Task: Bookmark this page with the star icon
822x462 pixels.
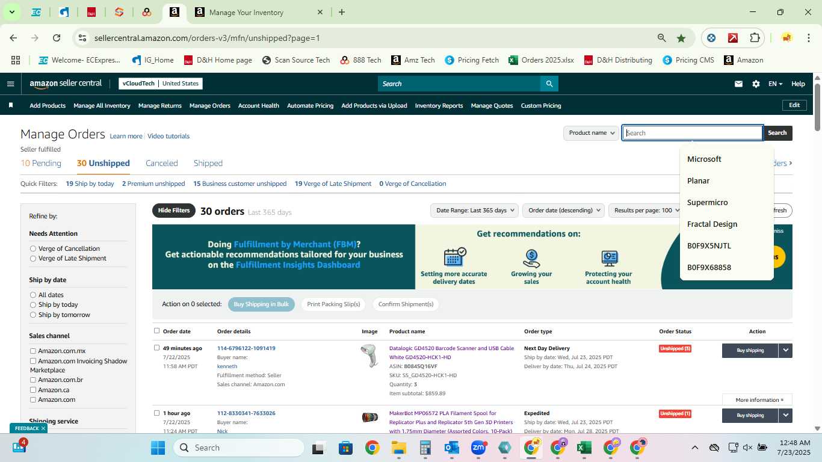Action: pyautogui.click(x=681, y=38)
